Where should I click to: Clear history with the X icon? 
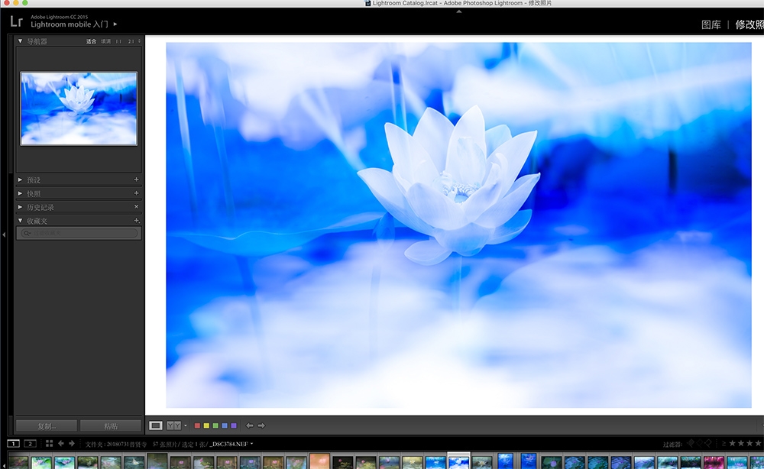click(137, 207)
